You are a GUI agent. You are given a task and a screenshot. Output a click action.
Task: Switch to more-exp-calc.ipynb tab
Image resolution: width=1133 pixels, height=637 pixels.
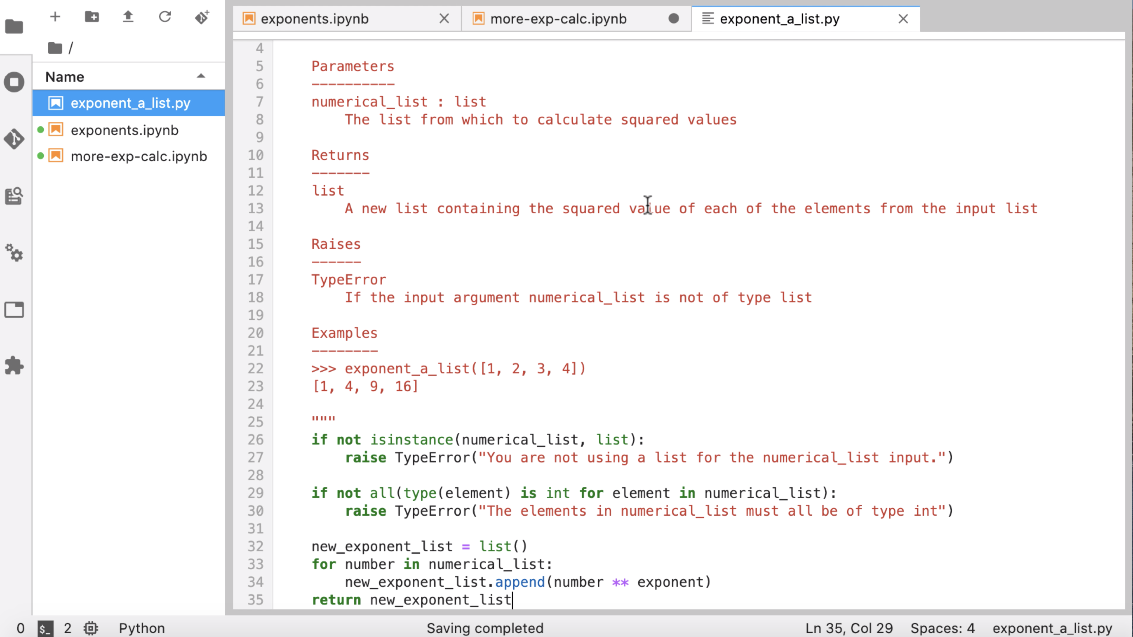click(558, 19)
